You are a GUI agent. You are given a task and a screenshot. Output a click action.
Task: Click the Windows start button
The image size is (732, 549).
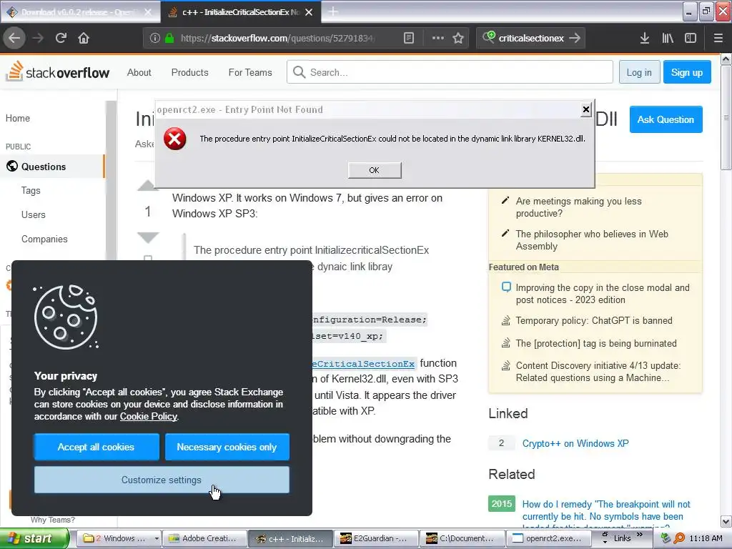pos(34,538)
